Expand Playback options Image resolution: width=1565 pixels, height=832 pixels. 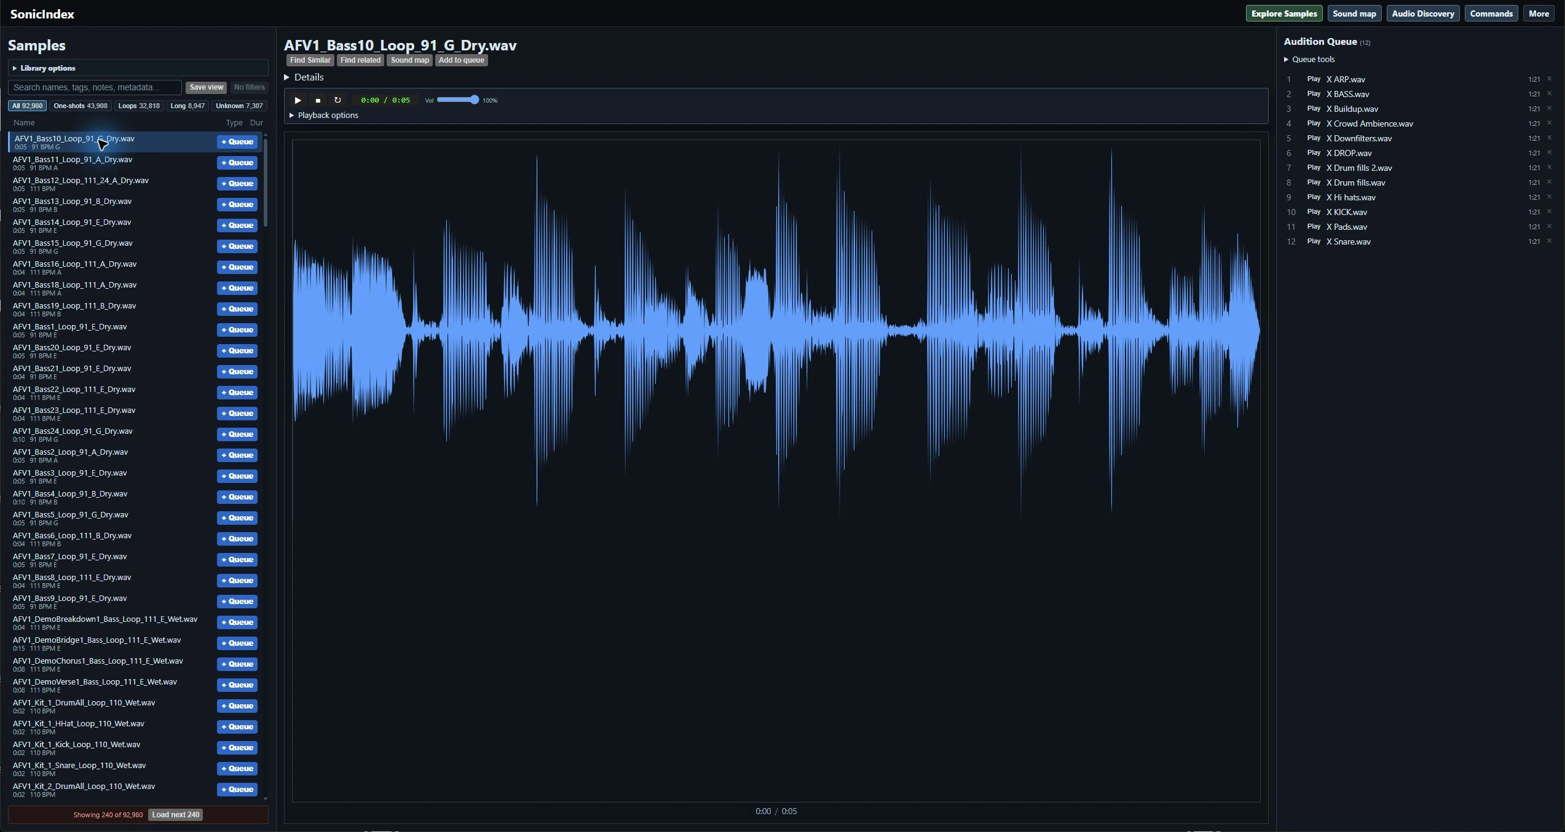click(x=324, y=116)
